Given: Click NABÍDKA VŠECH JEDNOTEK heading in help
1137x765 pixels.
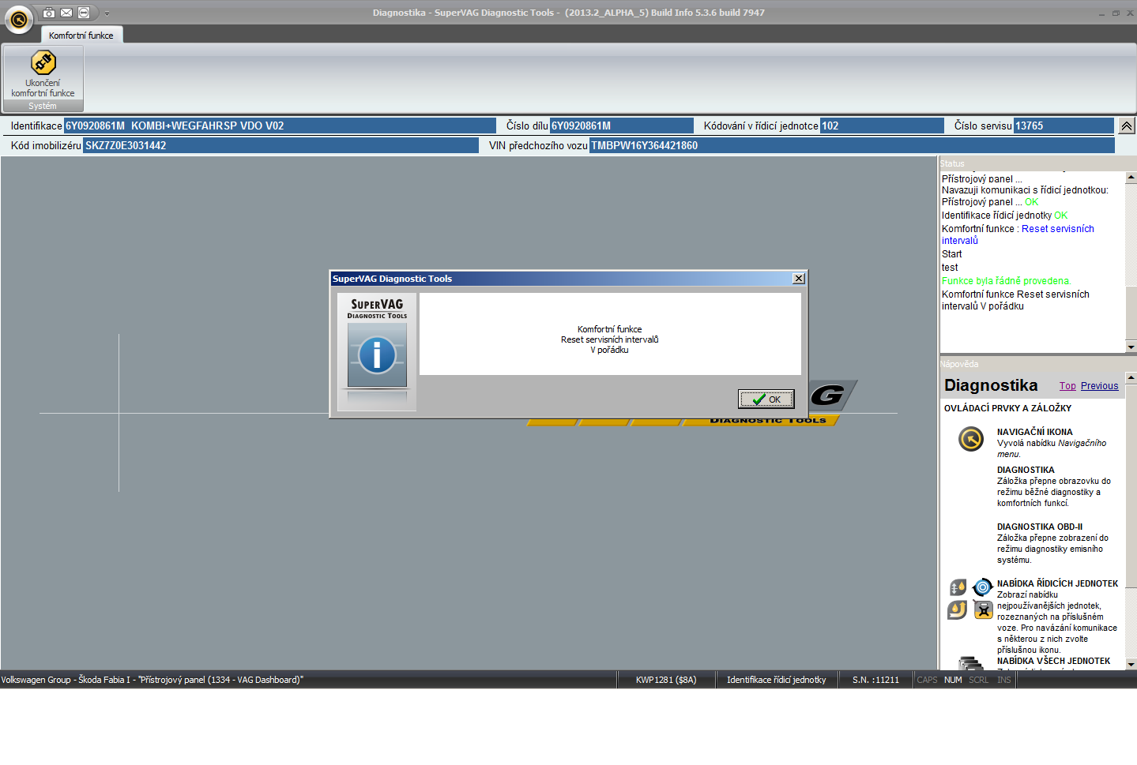Looking at the screenshot, I should click(x=1054, y=661).
